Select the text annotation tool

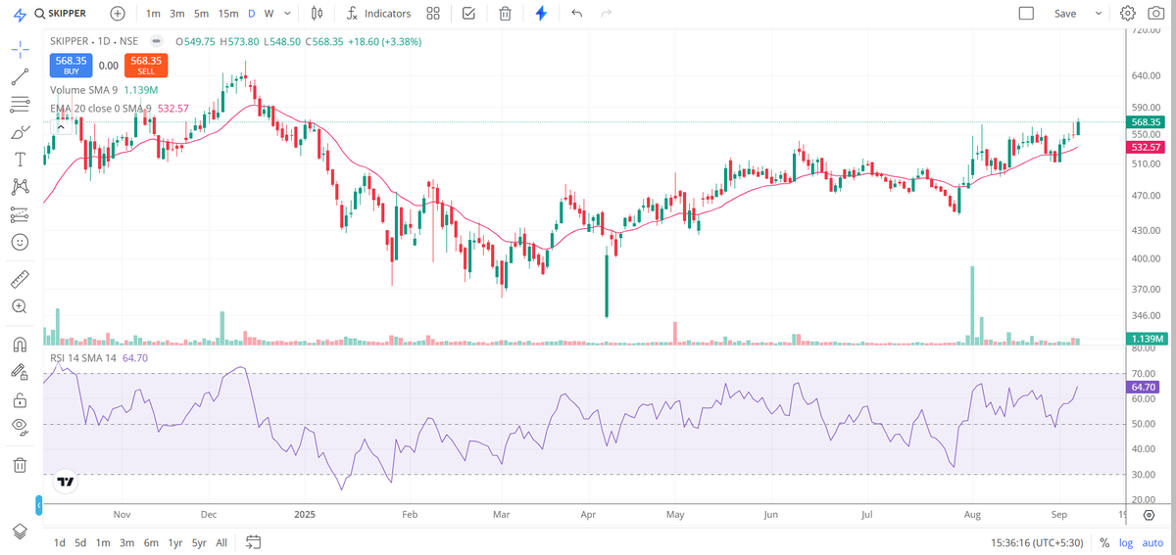coord(20,159)
